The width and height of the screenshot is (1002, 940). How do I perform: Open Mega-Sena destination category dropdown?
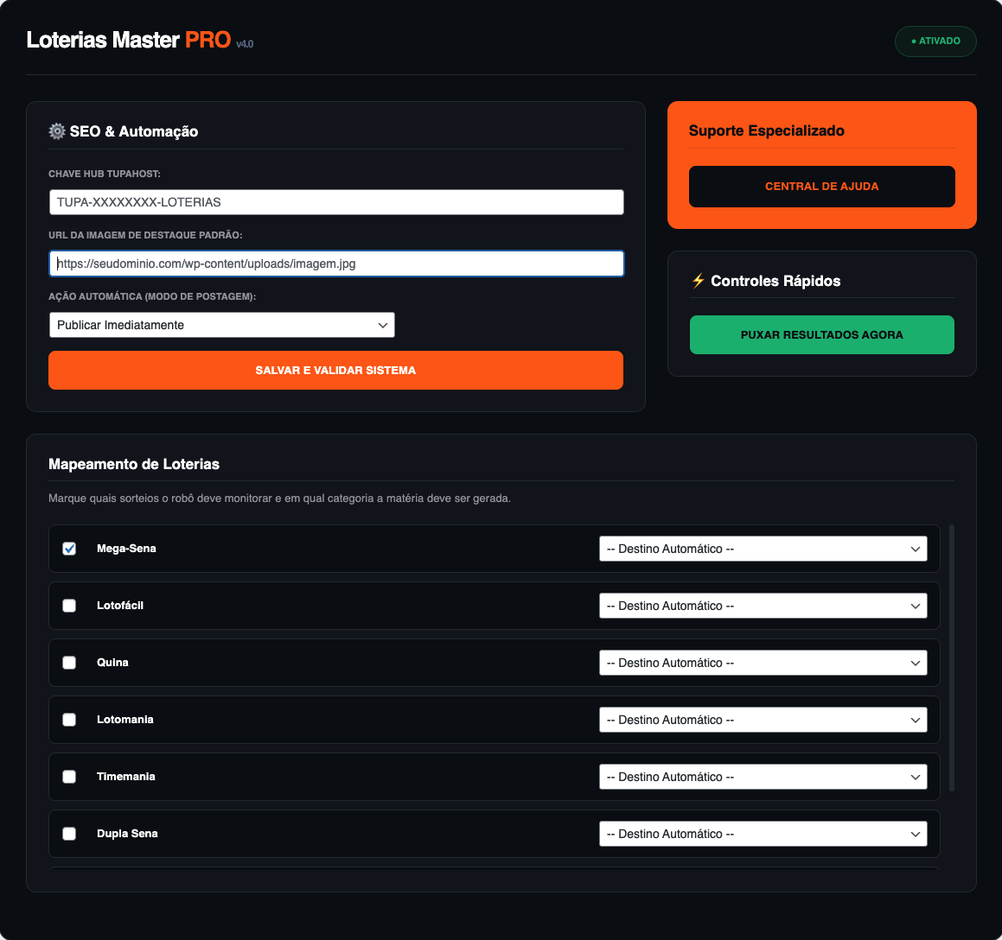click(x=763, y=549)
